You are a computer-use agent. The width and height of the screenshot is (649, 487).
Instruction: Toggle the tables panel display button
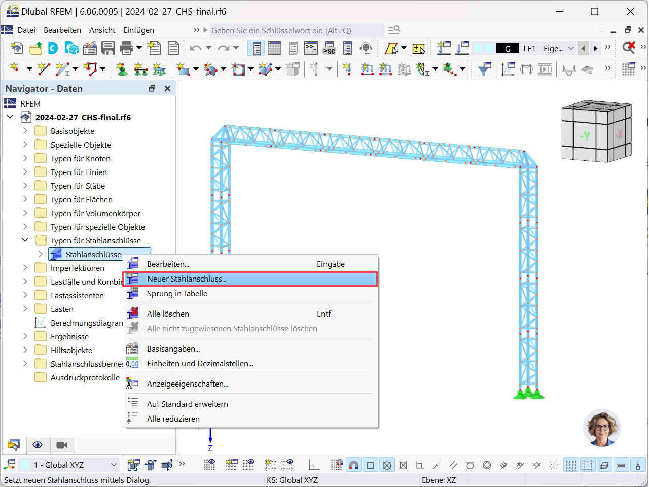pyautogui.click(x=274, y=48)
